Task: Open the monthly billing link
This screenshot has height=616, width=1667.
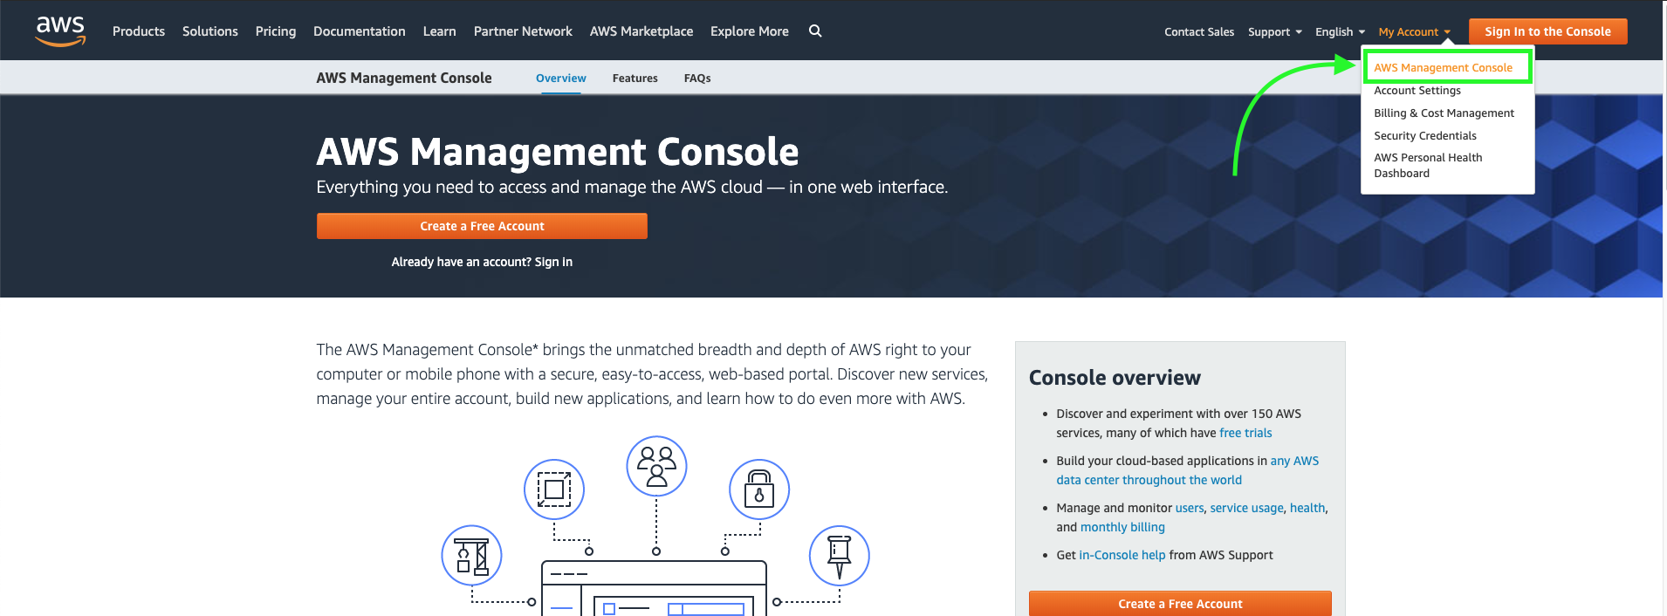Action: pos(1122,527)
